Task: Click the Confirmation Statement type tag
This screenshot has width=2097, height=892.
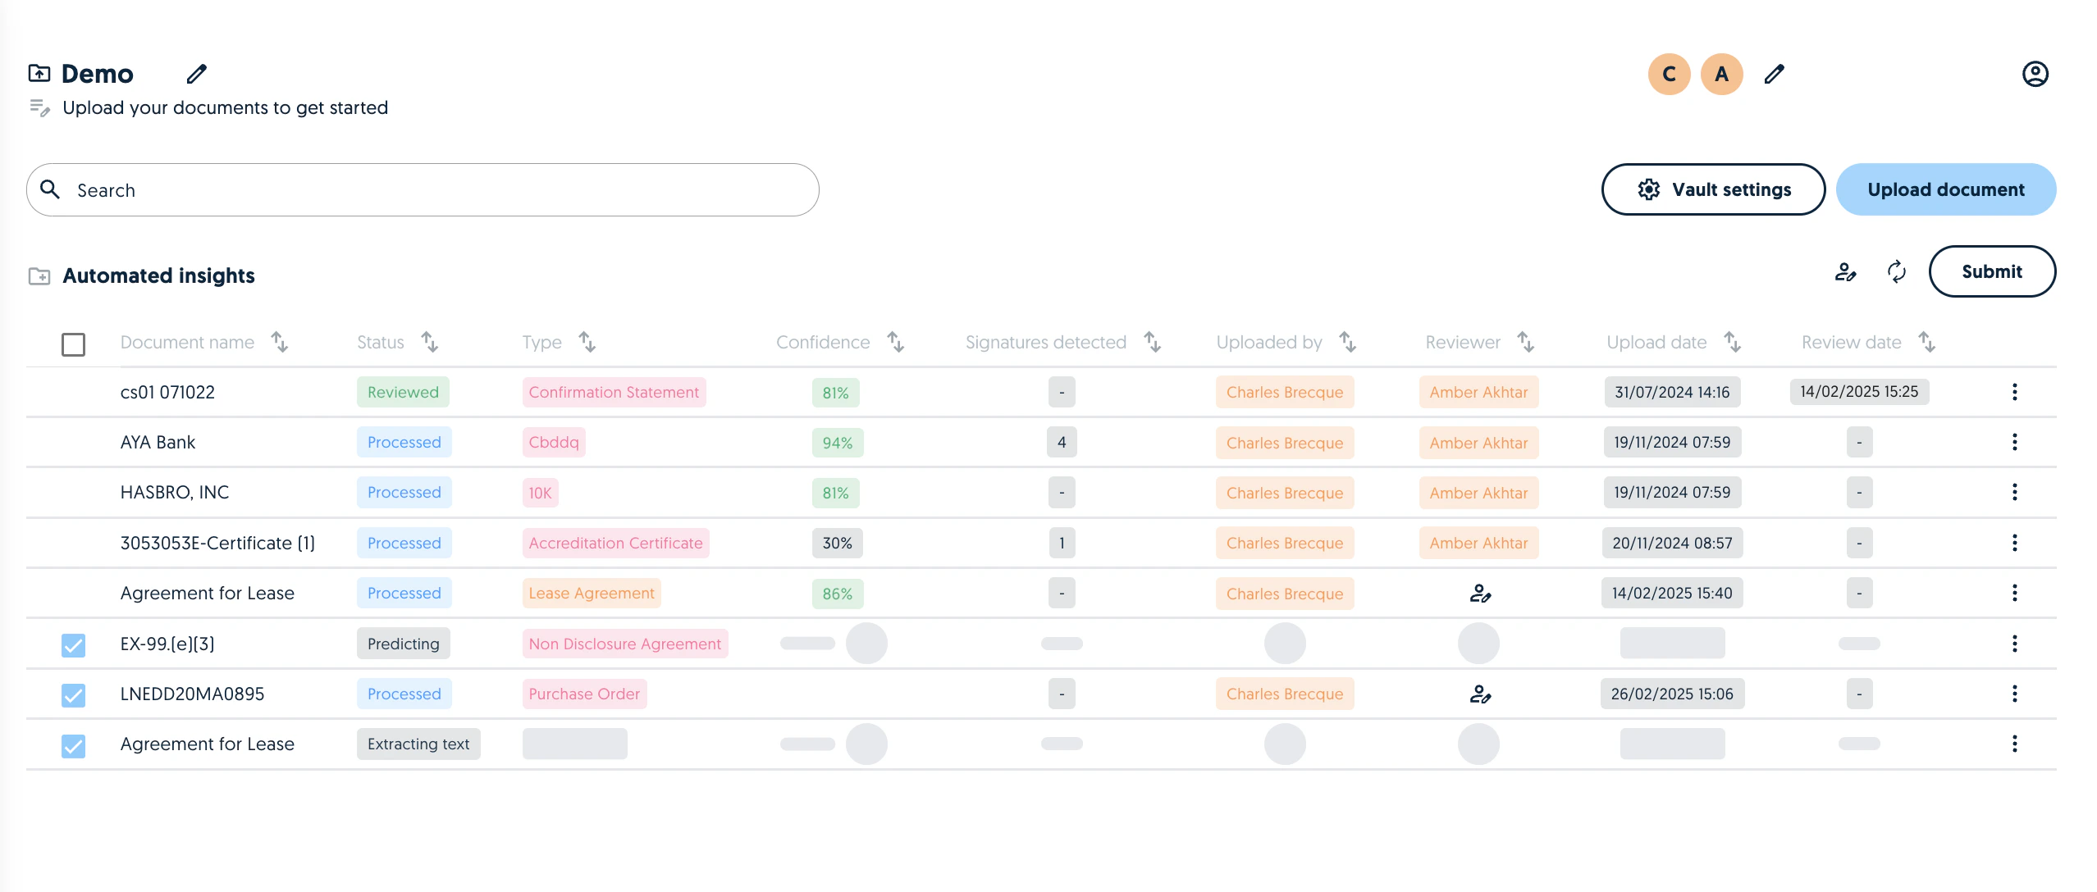Action: pos(614,392)
